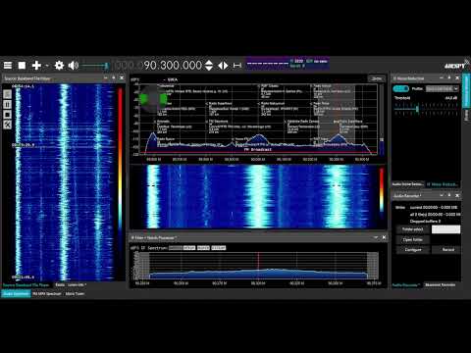Close the IF Filter Notch Processor panel

click(x=384, y=237)
